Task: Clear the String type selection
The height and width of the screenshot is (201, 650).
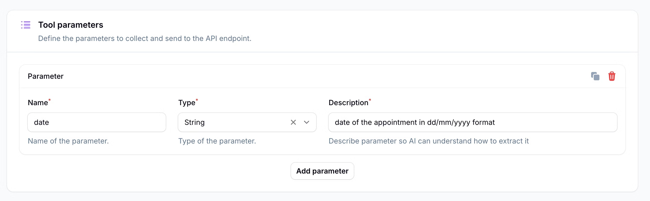Action: (x=293, y=122)
